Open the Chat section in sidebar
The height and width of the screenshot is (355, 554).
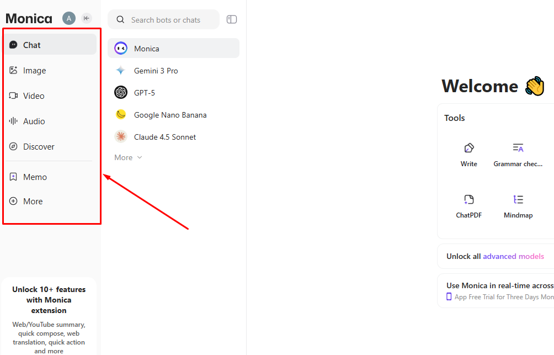(x=51, y=45)
